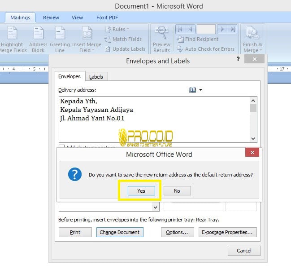Open Insert Merge Field

point(87,40)
